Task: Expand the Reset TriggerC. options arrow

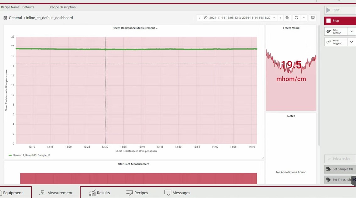Action: point(351,42)
